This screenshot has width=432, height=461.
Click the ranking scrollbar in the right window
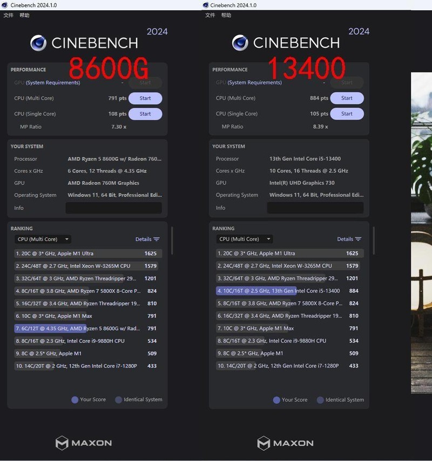click(x=374, y=240)
